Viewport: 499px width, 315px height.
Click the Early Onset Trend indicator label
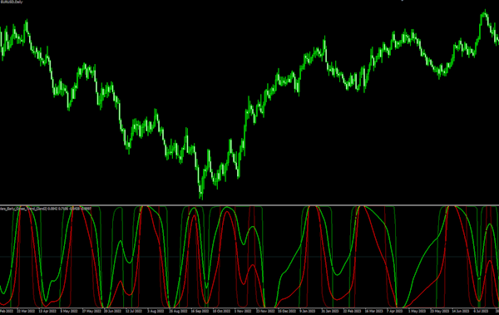[x=46, y=209]
